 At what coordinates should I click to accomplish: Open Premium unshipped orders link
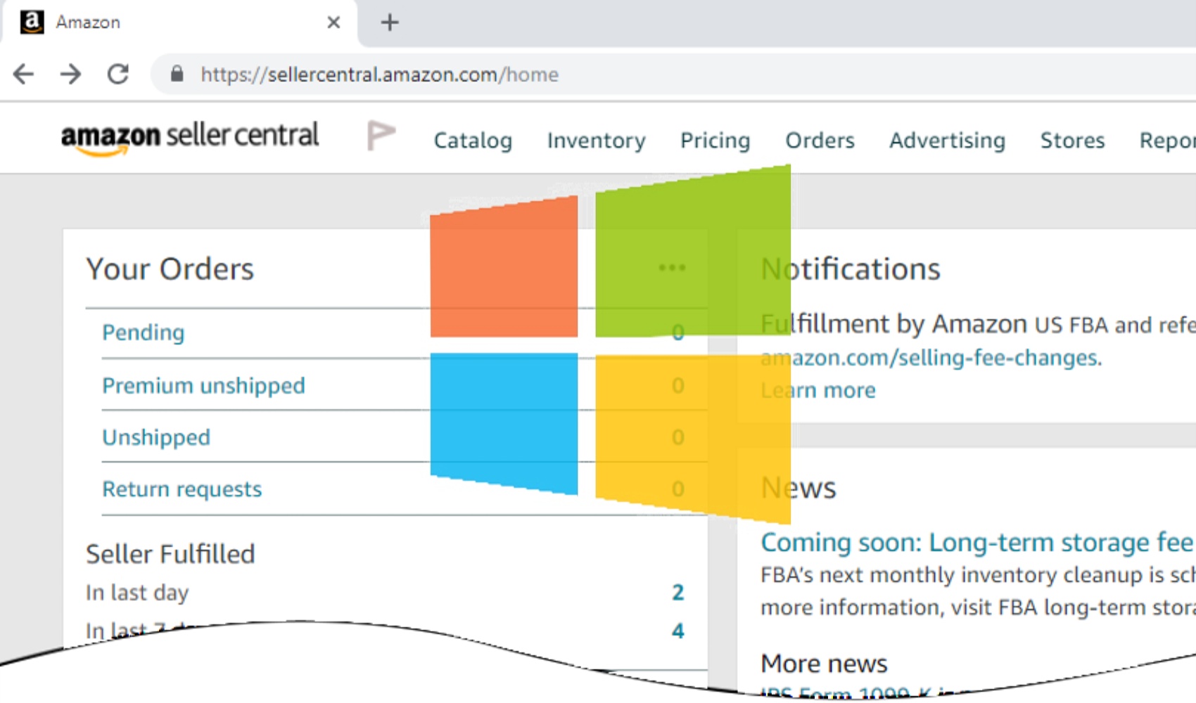pos(204,385)
